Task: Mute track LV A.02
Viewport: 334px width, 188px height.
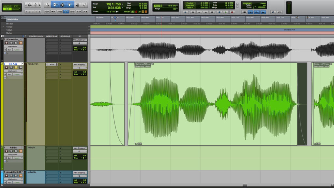Action: [x=21, y=67]
